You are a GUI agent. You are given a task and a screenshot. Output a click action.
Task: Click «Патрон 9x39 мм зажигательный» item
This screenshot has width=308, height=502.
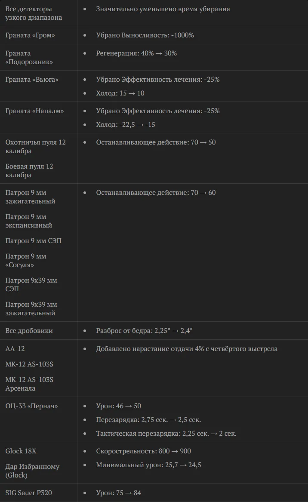(x=31, y=308)
